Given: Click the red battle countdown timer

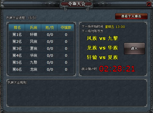Looking at the screenshot, I should (117, 69).
